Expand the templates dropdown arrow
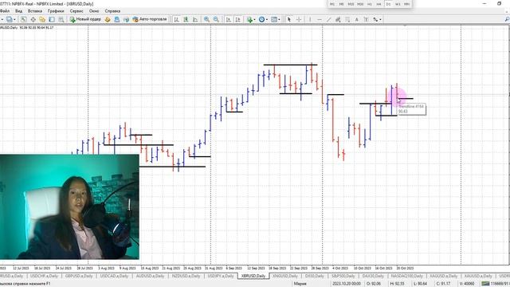Image resolution: width=510 pixels, height=287 pixels. [x=279, y=19]
